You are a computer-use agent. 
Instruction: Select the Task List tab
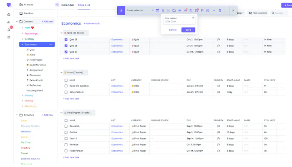[84, 5]
